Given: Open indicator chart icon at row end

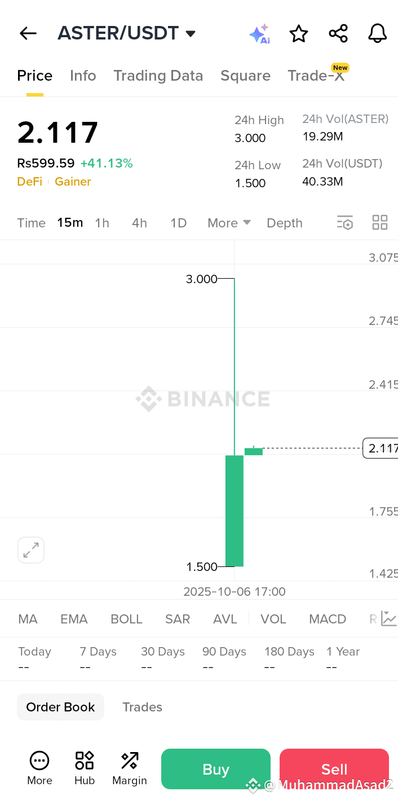Looking at the screenshot, I should [x=388, y=618].
